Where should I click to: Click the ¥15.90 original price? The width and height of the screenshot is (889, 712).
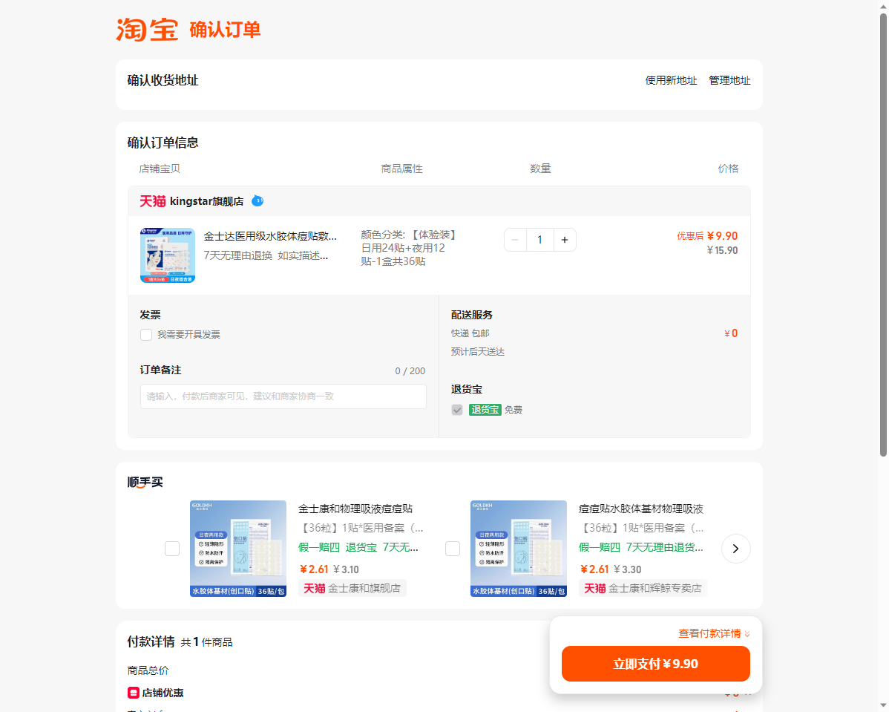pos(722,250)
